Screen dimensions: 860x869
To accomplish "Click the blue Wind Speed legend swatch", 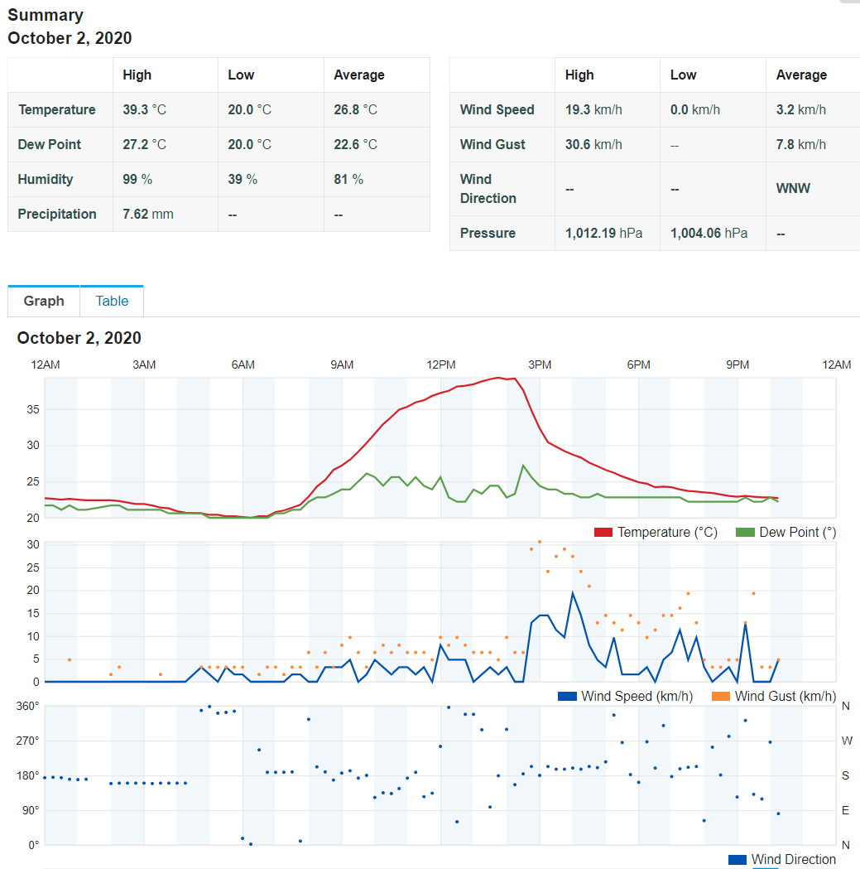I will (567, 697).
